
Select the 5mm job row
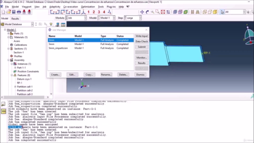click(x=91, y=44)
